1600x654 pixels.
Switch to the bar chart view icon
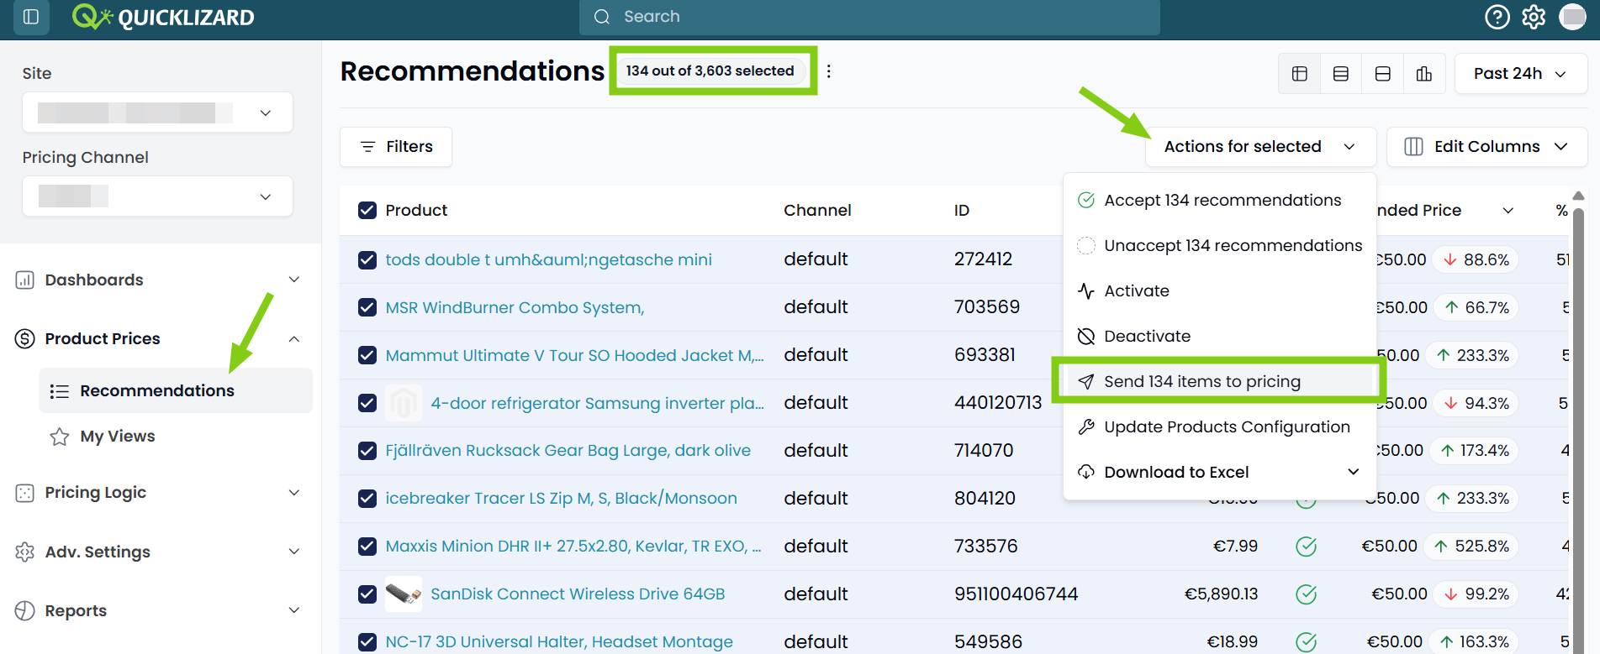pos(1424,74)
